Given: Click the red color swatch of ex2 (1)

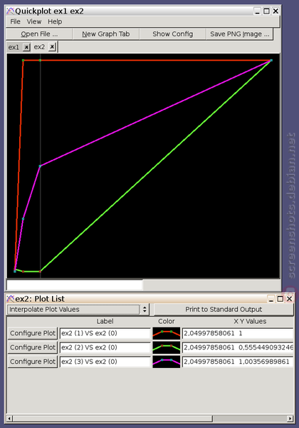Looking at the screenshot, I should click(167, 333).
